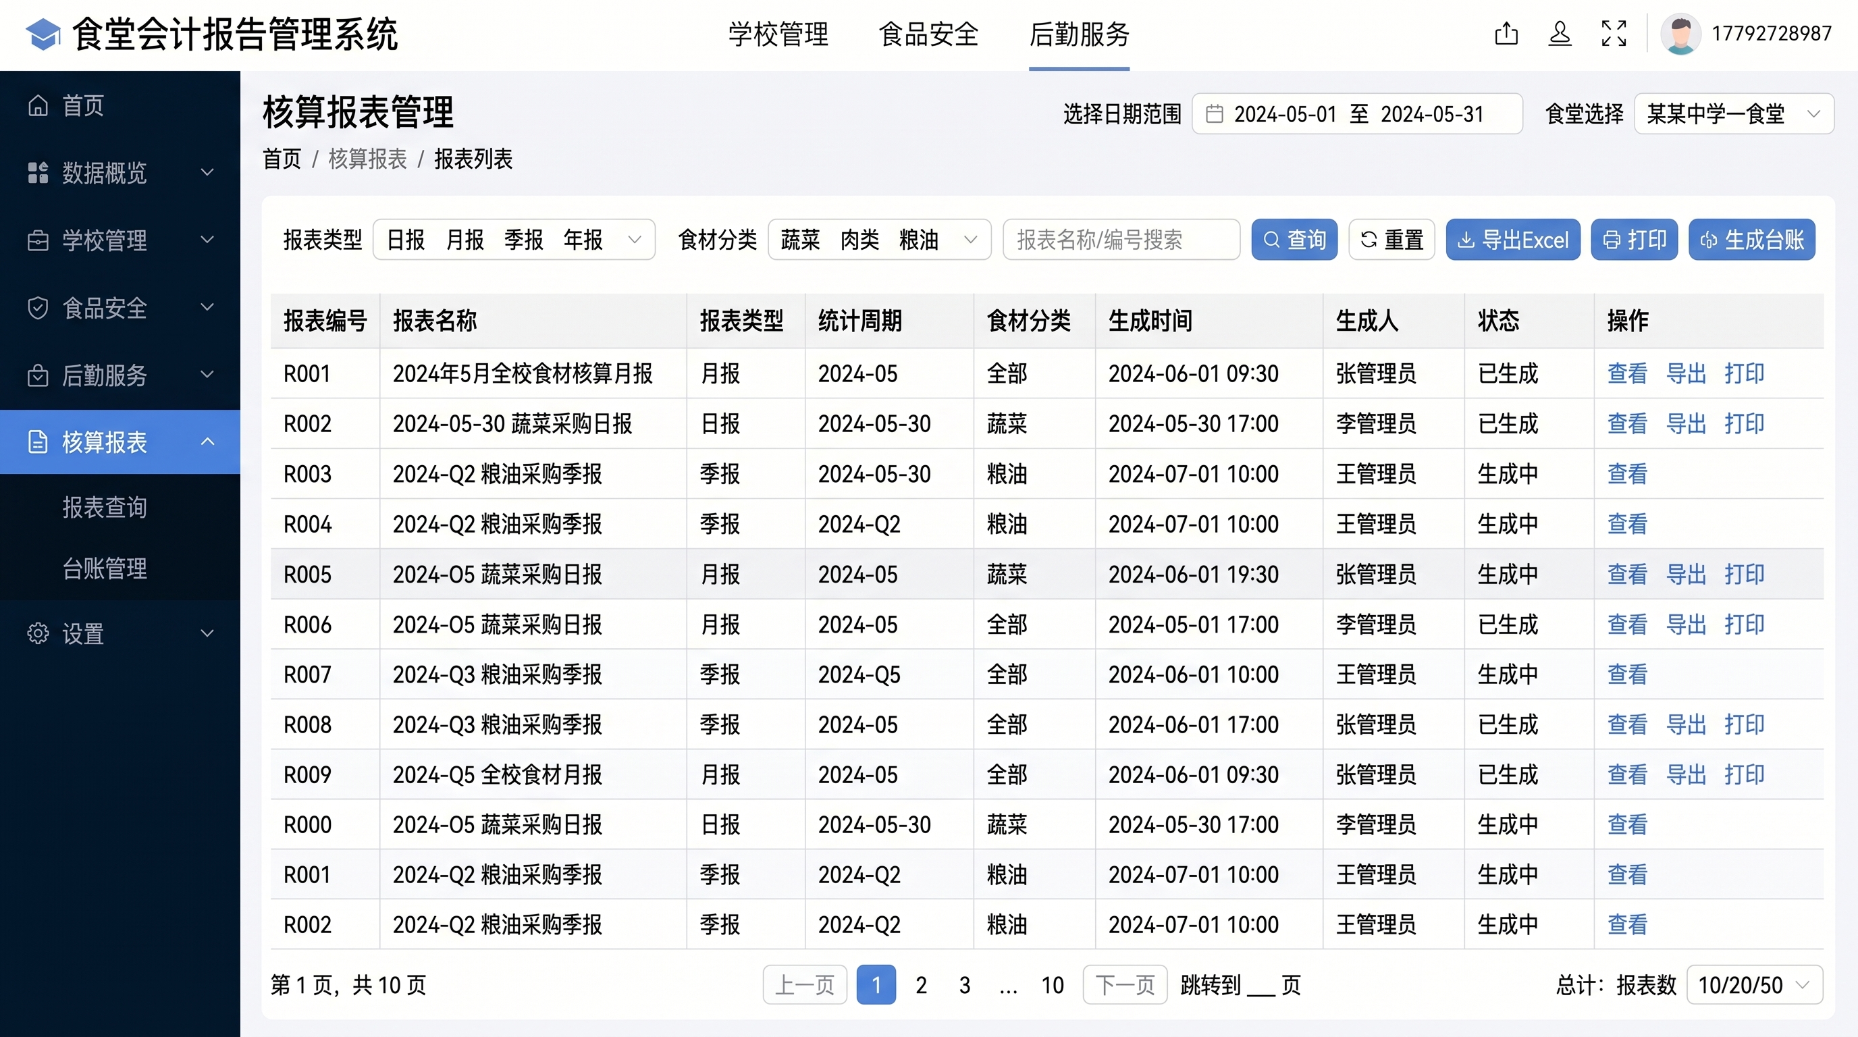Expand the 后勤服务 sidebar chevron
The image size is (1858, 1037).
tap(207, 375)
